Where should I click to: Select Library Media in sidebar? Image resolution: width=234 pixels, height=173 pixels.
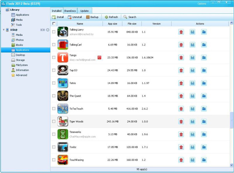pyautogui.click(x=17, y=20)
